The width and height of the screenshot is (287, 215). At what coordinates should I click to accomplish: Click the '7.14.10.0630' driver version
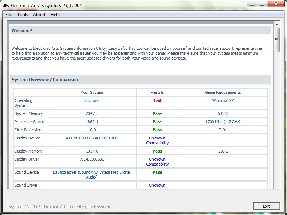[92, 159]
